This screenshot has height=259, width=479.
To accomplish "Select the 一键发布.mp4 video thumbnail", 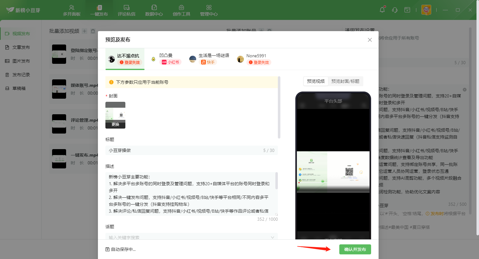I will (x=59, y=159).
